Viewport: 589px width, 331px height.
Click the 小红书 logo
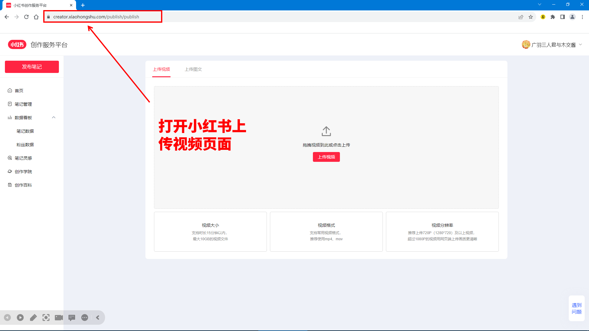click(x=17, y=45)
